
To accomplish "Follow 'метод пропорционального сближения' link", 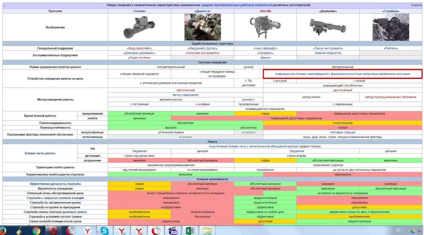I will [x=391, y=97].
